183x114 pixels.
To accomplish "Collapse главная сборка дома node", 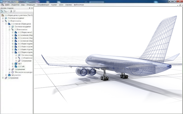I will (x=6, y=24).
